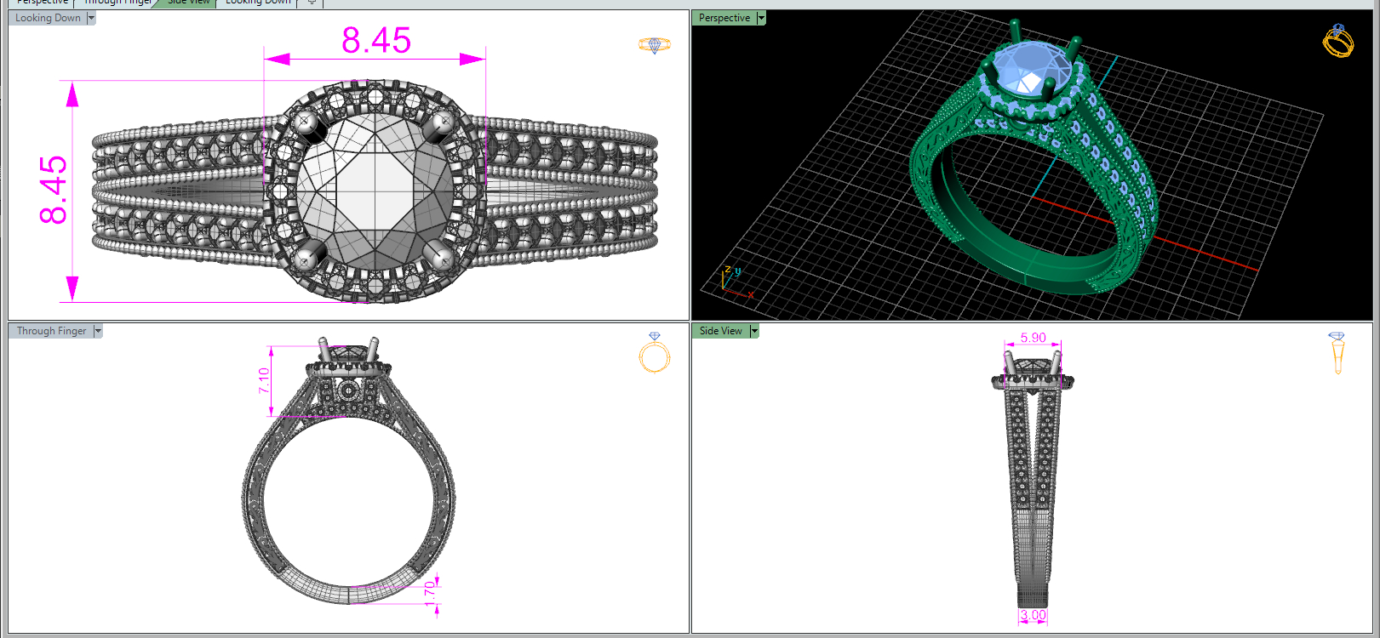Select the Perspective viewport title label
1380x638 pixels.
724,18
